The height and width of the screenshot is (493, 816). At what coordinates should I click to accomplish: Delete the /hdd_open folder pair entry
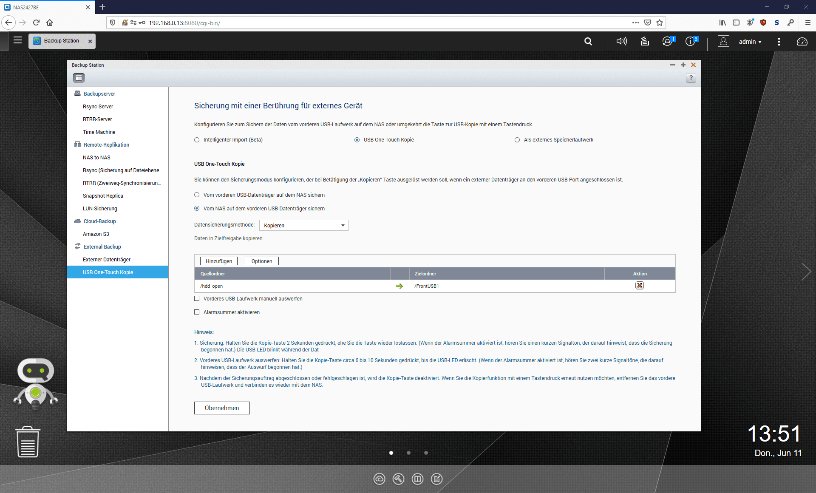pyautogui.click(x=639, y=286)
